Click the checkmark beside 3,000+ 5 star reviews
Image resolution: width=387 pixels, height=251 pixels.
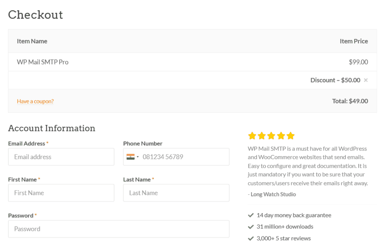point(251,239)
